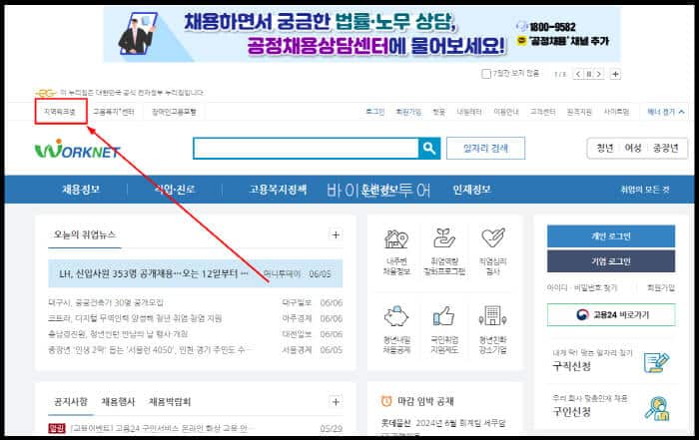Click inside the main search input field
The height and width of the screenshot is (440, 699).
click(307, 149)
